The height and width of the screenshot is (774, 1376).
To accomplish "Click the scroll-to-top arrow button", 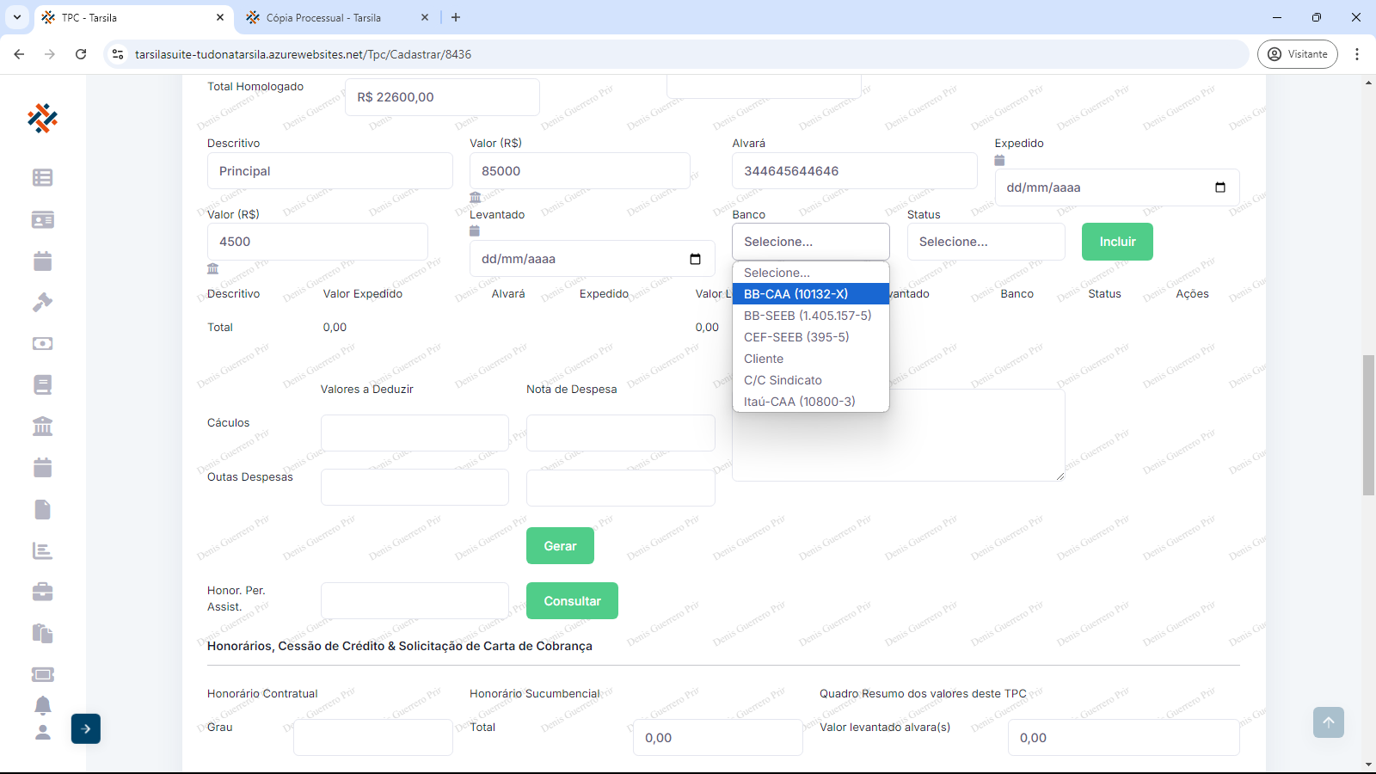I will pos(1328,722).
